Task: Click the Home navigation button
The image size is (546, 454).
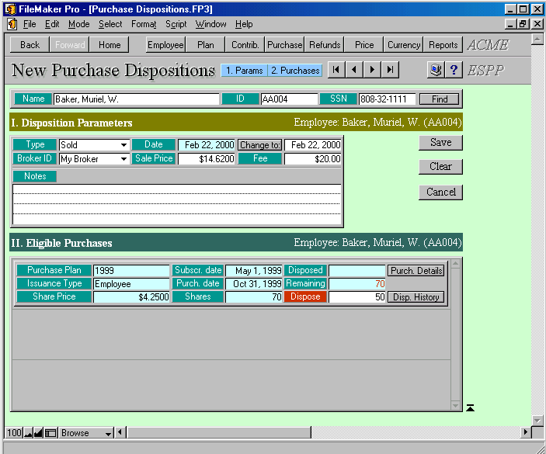Action: click(x=110, y=45)
